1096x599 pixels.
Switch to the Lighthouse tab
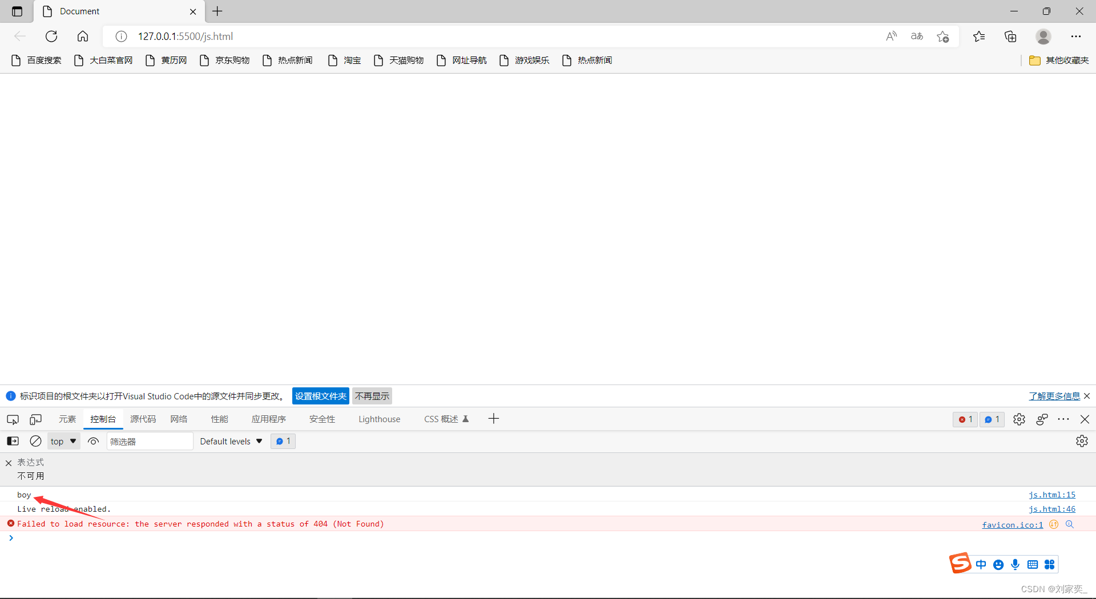(x=380, y=419)
